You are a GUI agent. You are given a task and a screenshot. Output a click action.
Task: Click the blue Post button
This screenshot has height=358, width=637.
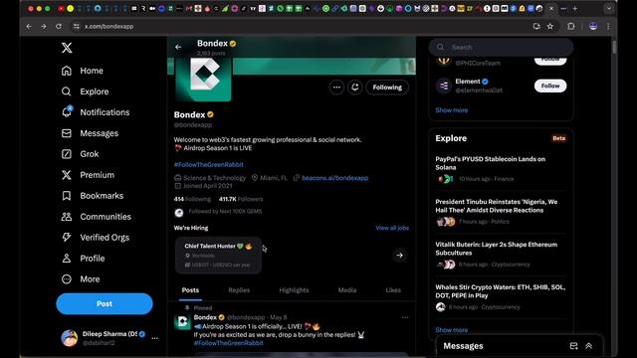[105, 303]
